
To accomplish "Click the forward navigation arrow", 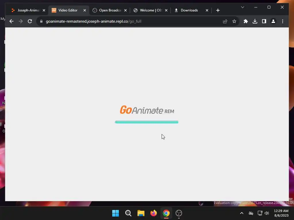I will (21, 21).
